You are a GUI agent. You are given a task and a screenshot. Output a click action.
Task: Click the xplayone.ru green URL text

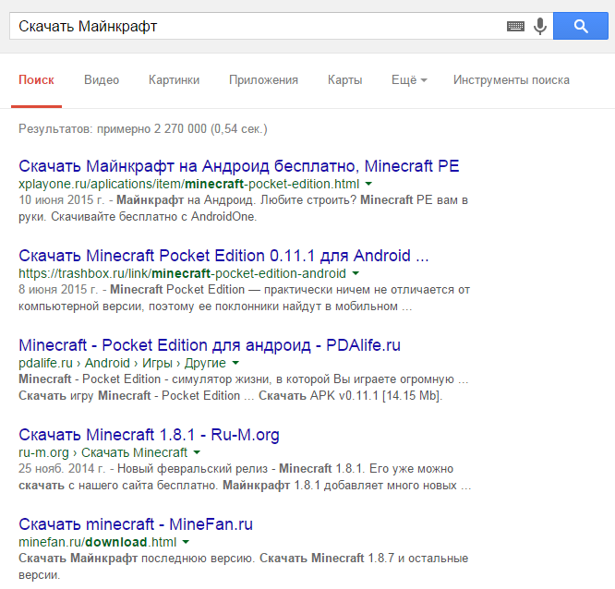pyautogui.click(x=188, y=184)
